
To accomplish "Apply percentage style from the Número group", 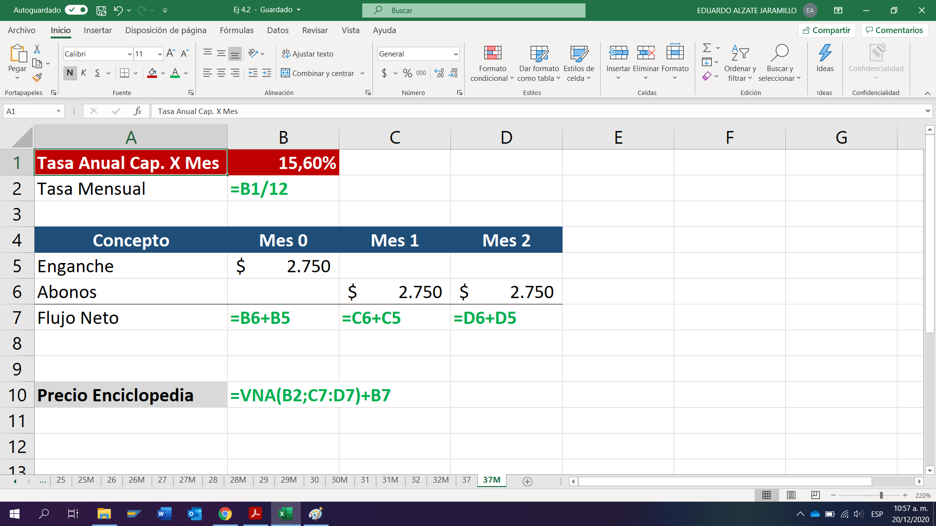I will (408, 73).
